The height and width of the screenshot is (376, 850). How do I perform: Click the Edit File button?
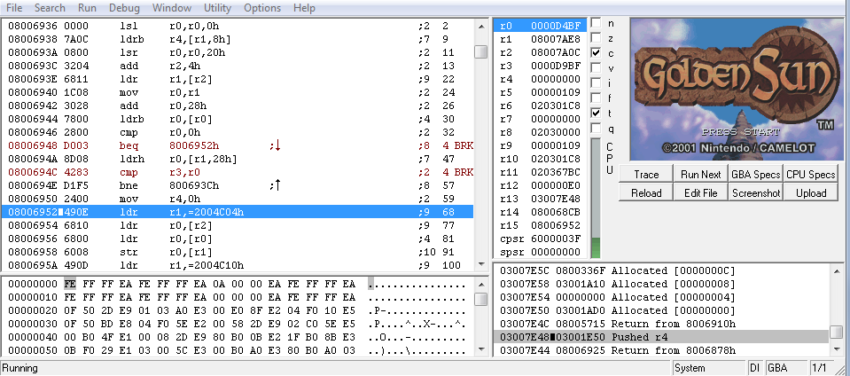pos(700,192)
